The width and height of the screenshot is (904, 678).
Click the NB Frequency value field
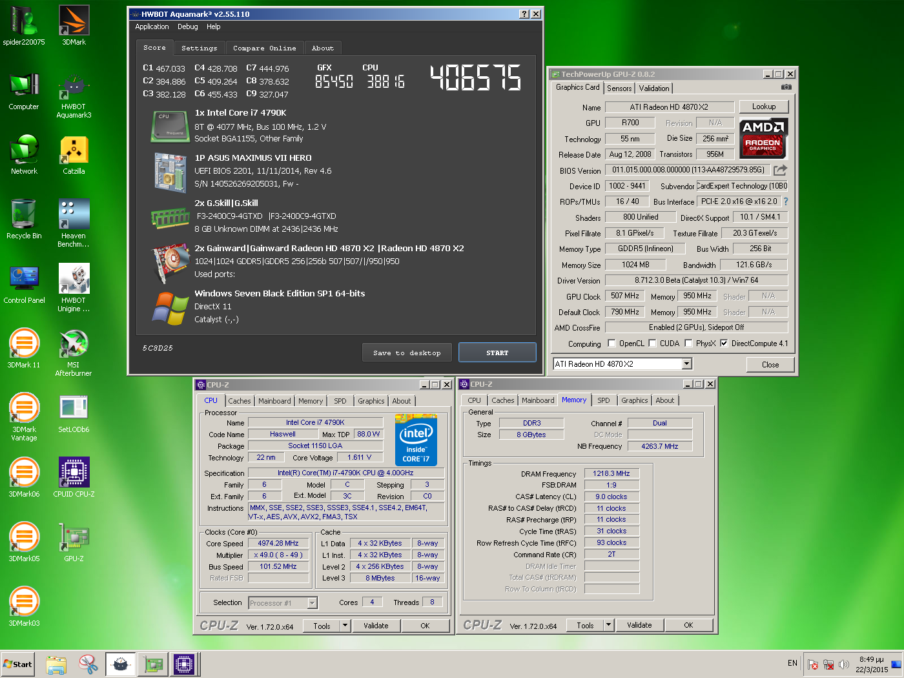[660, 446]
